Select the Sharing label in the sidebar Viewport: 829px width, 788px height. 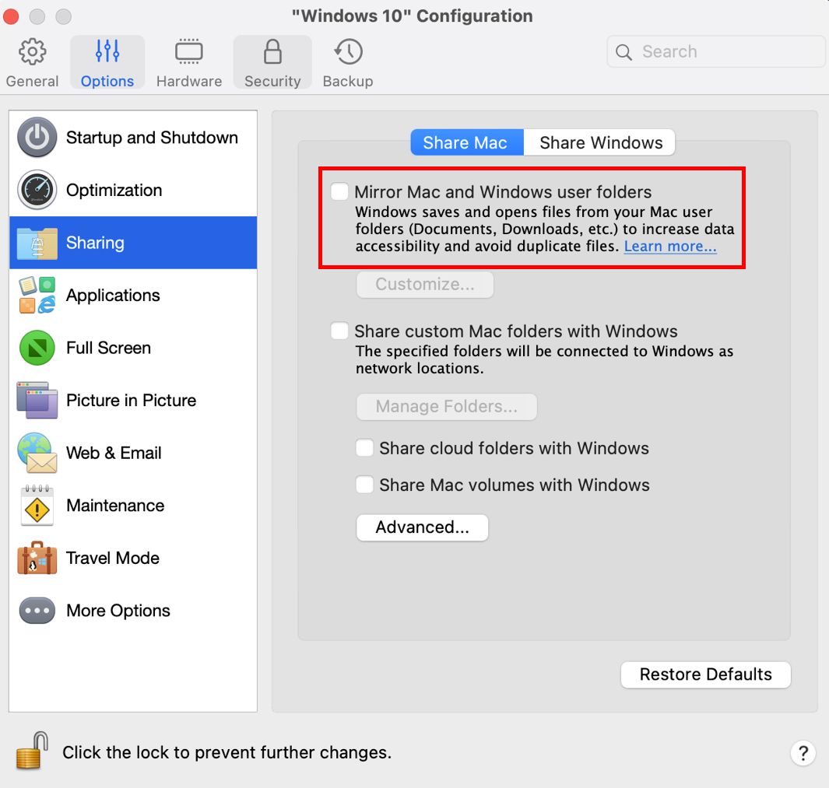[95, 243]
